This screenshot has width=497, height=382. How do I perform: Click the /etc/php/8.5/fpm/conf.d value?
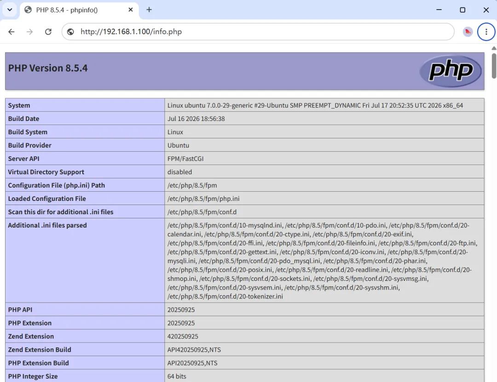click(202, 211)
